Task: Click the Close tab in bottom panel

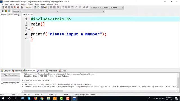Action: coord(62,71)
